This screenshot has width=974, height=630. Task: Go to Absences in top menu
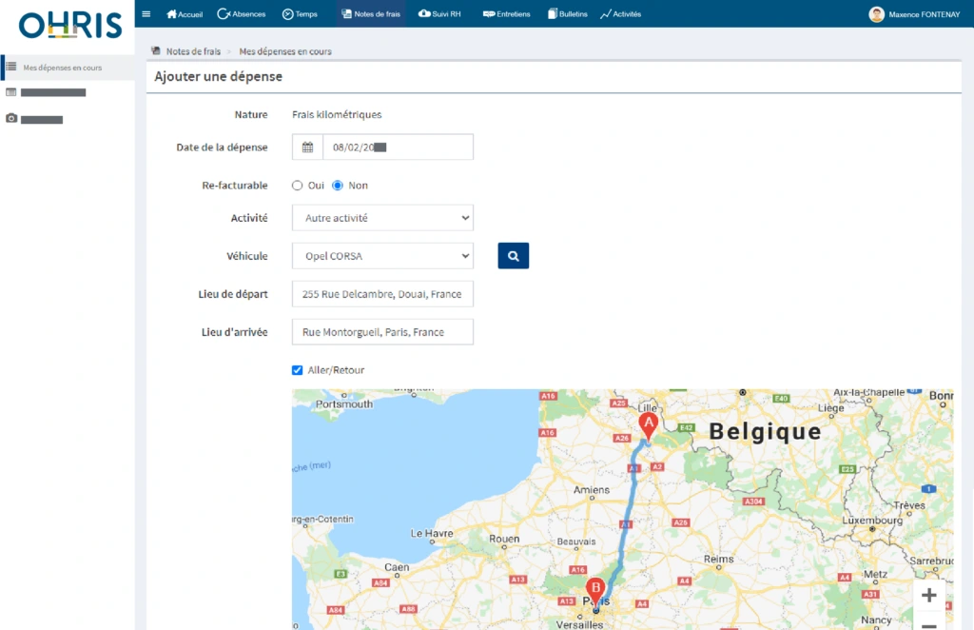tap(242, 14)
